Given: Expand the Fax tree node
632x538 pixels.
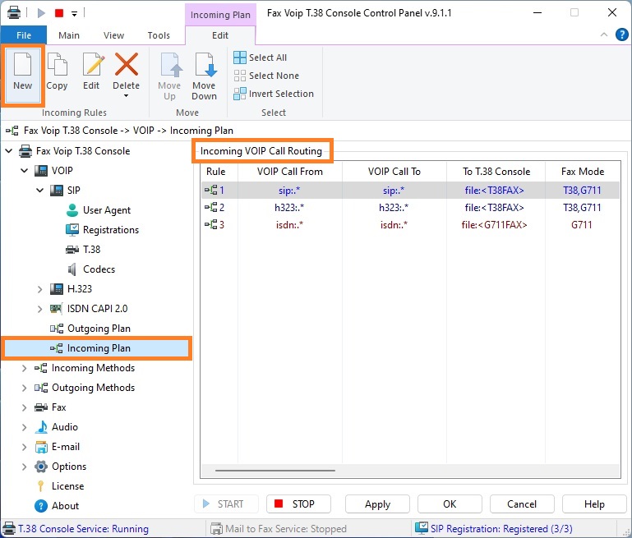Looking at the screenshot, I should tap(24, 407).
